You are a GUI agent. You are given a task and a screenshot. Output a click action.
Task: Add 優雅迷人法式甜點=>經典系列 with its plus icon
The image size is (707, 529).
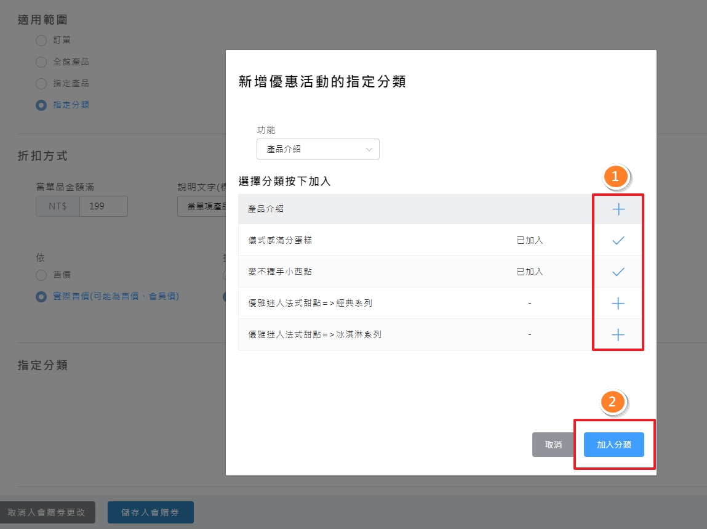[x=618, y=302]
